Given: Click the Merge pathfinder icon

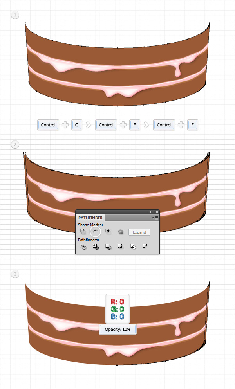Looking at the screenshot, I should [x=108, y=246].
